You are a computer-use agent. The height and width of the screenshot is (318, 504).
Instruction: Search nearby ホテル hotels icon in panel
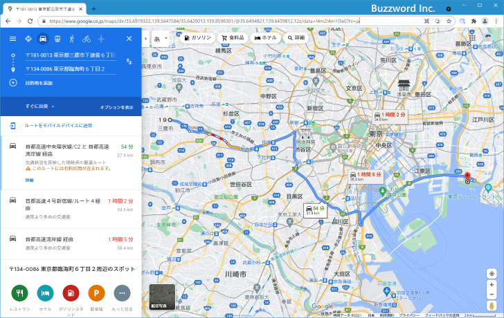point(45,293)
